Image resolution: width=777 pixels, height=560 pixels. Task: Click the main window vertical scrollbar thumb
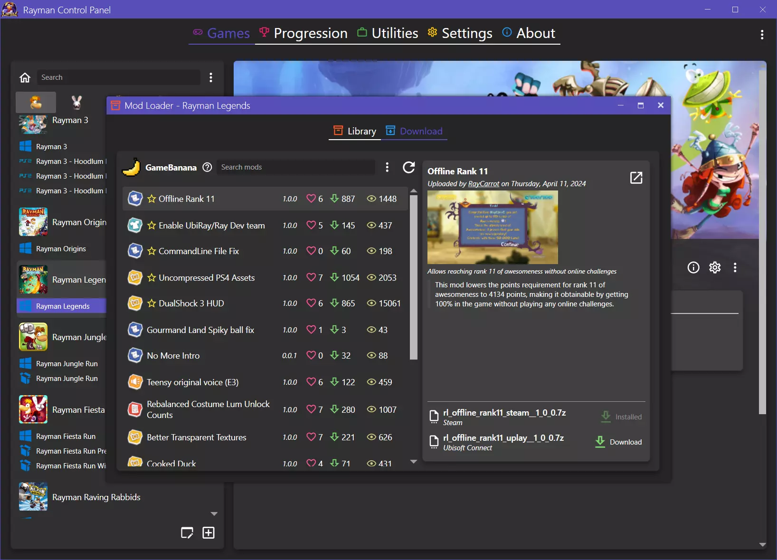click(x=762, y=242)
